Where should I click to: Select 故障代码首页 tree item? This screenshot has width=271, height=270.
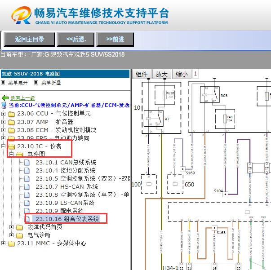[x=45, y=227]
